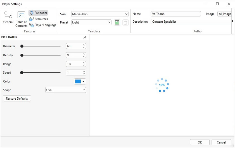The image size is (235, 148).
Task: Decrease the Diameter value
Action: pyautogui.click(x=84, y=47)
